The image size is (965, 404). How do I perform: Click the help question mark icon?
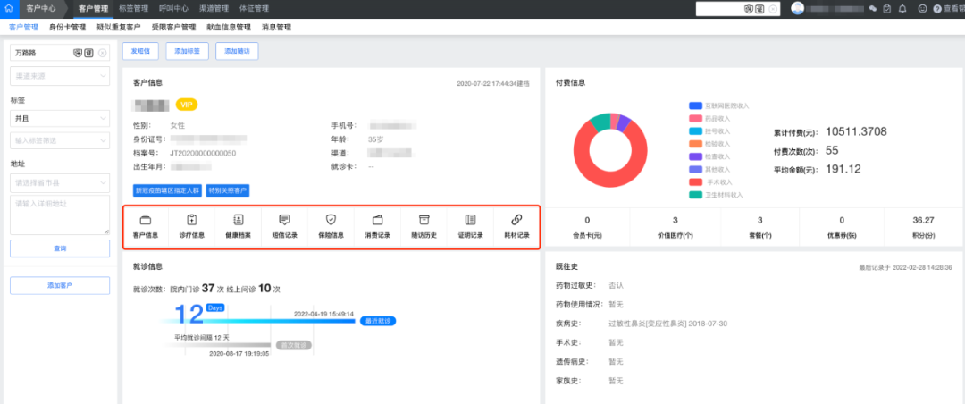point(937,9)
